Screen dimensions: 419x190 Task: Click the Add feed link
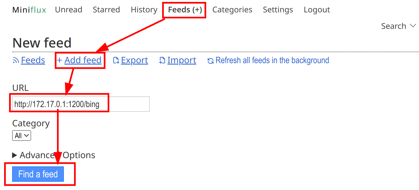click(x=83, y=60)
